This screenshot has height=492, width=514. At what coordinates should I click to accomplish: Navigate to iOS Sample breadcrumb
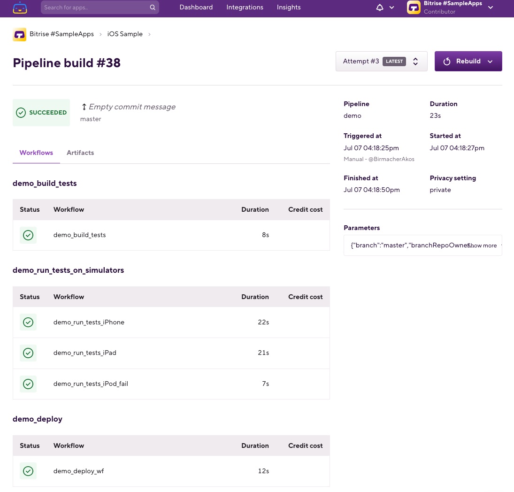125,34
